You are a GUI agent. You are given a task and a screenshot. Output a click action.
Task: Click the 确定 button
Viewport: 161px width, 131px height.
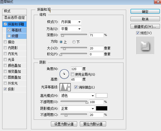(145, 12)
